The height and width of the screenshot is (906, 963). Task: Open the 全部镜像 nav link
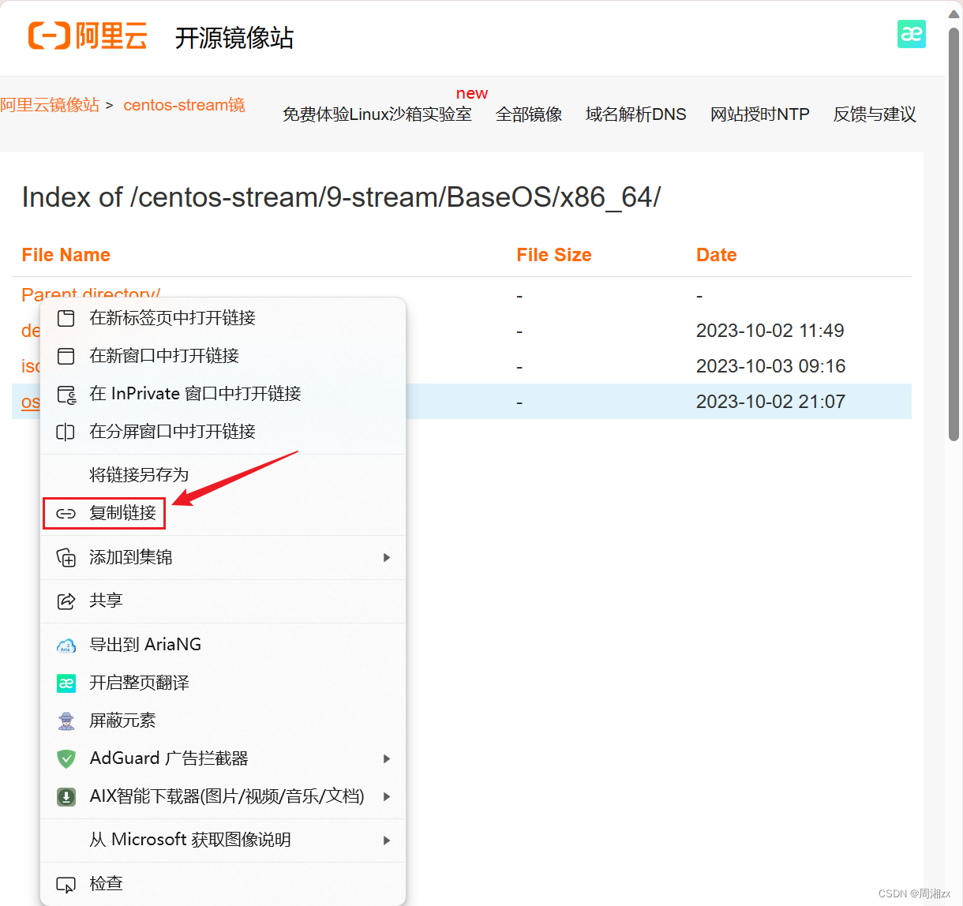click(529, 114)
